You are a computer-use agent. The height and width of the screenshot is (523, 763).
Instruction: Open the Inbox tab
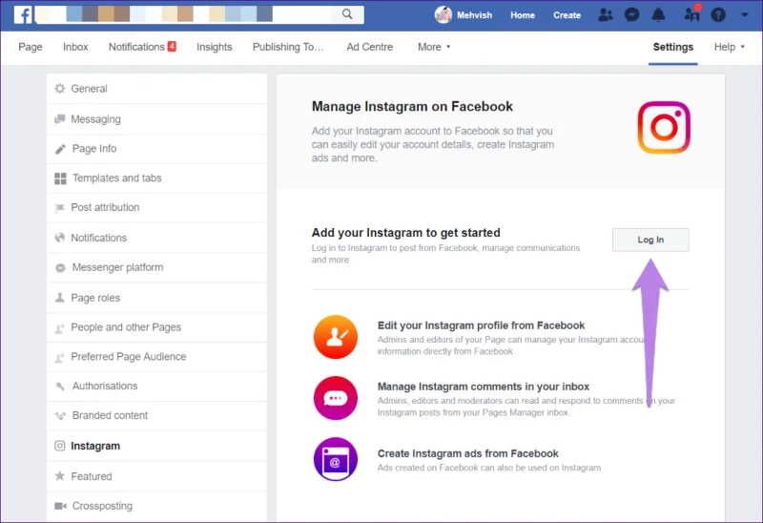pyautogui.click(x=75, y=47)
